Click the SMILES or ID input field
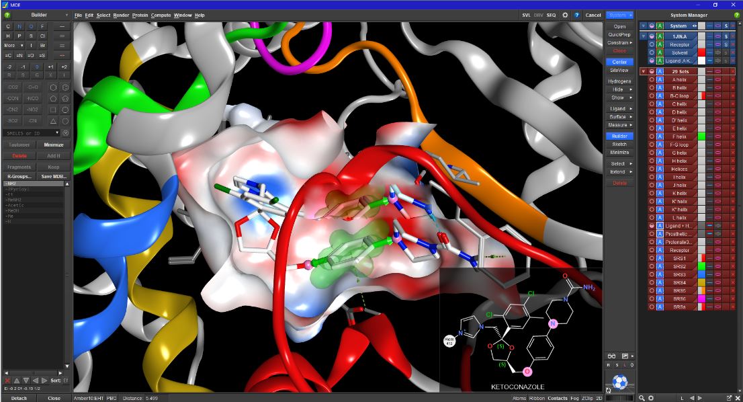743x402 pixels. tap(27, 133)
